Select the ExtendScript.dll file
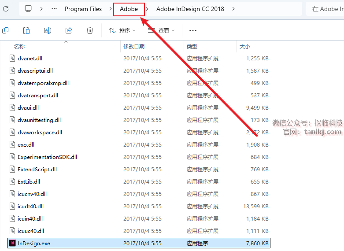 (37, 169)
